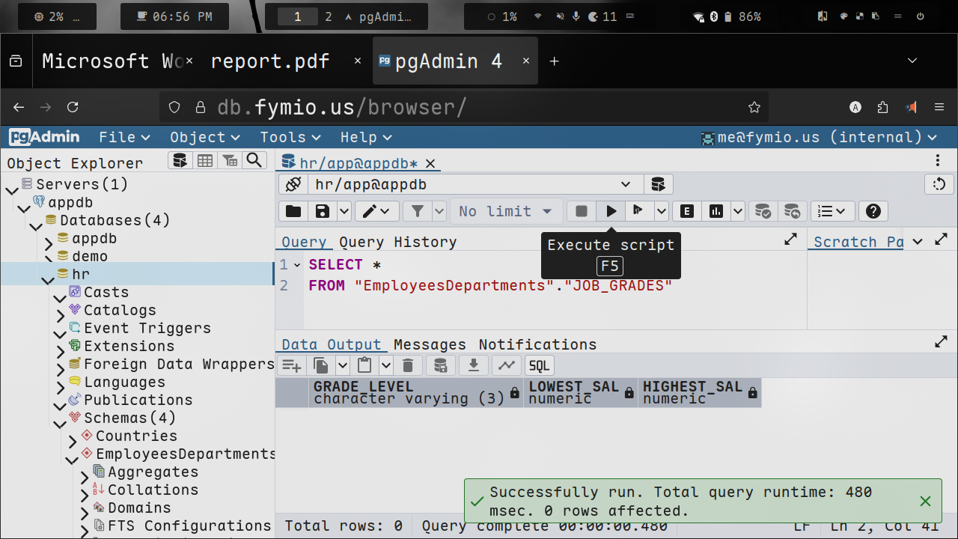958x539 pixels.
Task: Toggle the SQL button in results toolbar
Action: 539,365
